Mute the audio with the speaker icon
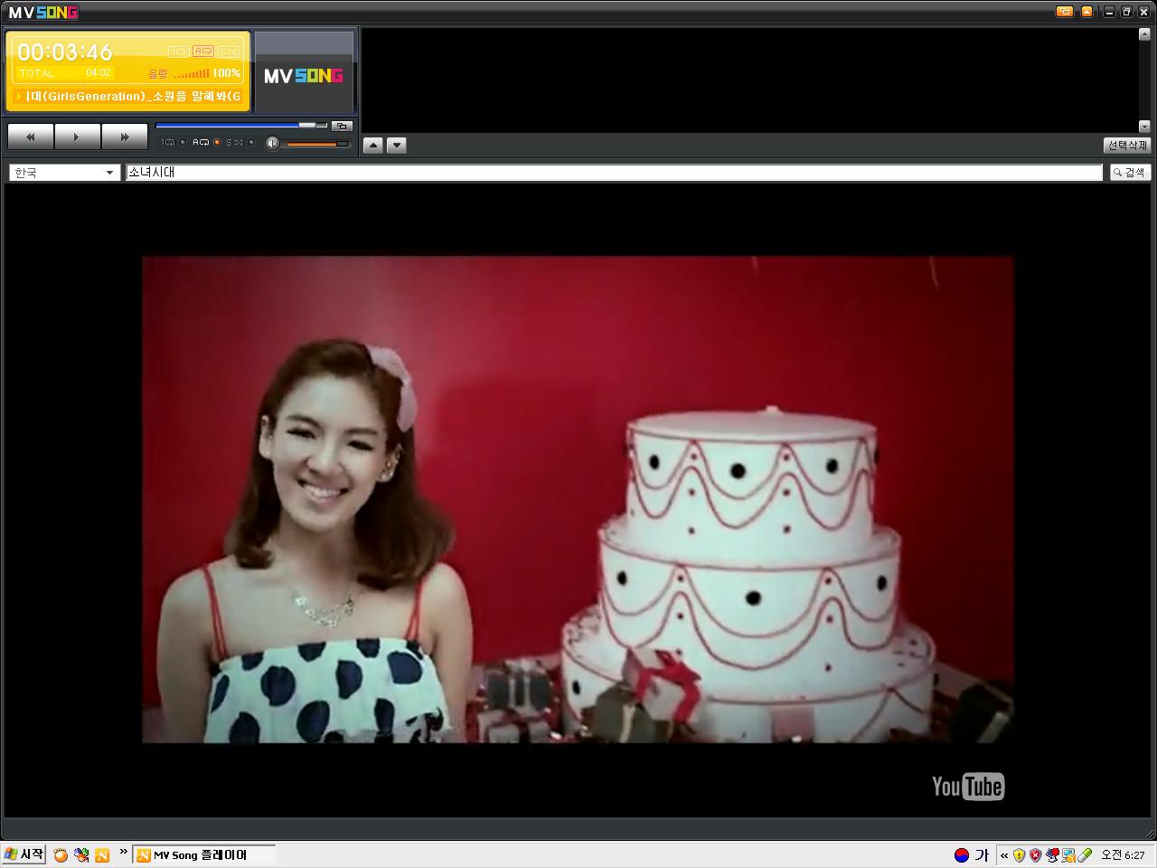This screenshot has width=1157, height=868. pos(272,143)
